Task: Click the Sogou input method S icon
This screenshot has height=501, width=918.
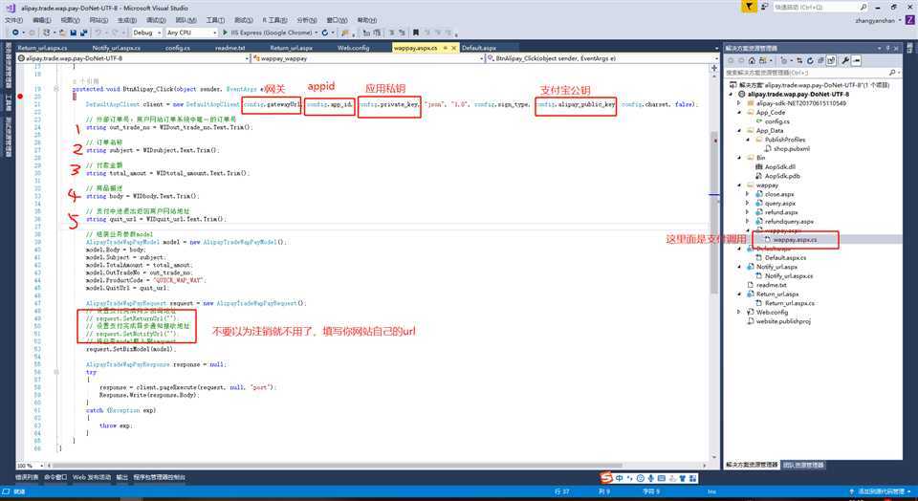Action: [x=605, y=478]
